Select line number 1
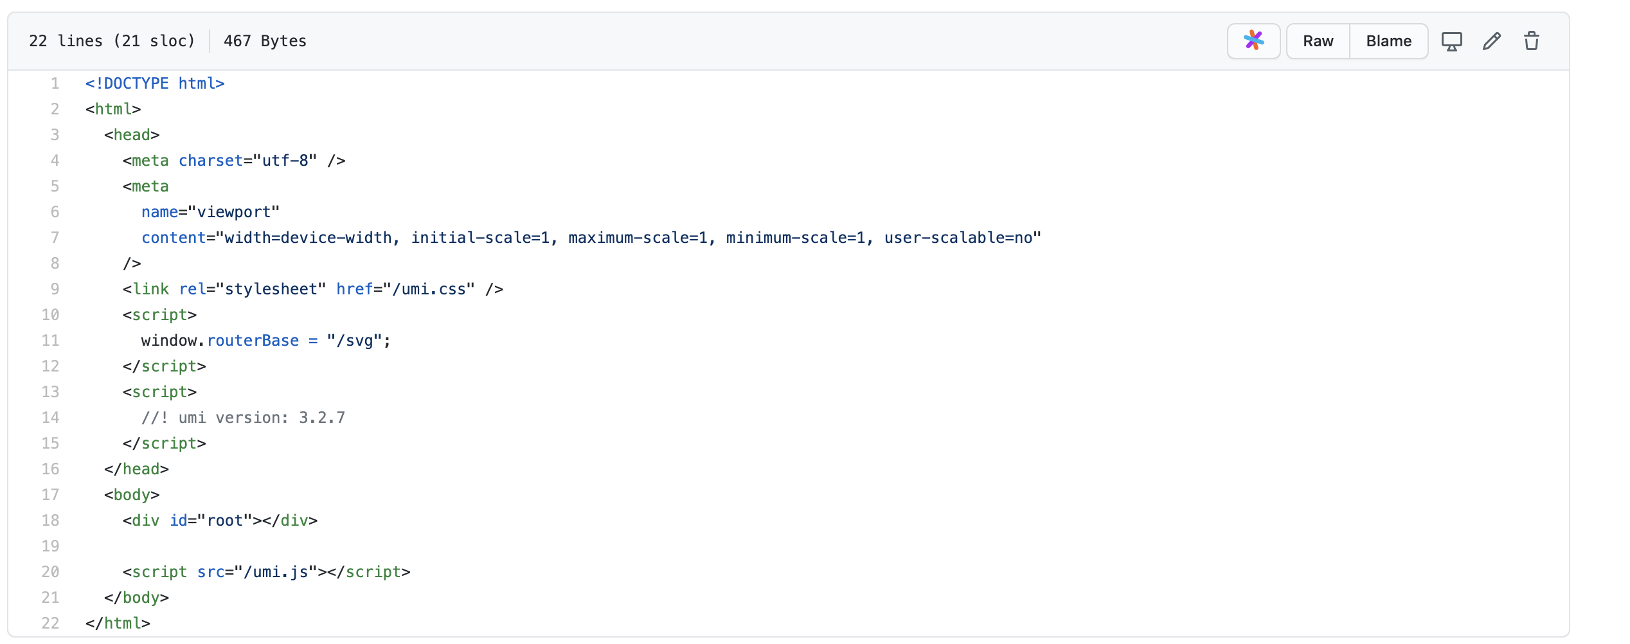1630x644 pixels. click(x=55, y=83)
